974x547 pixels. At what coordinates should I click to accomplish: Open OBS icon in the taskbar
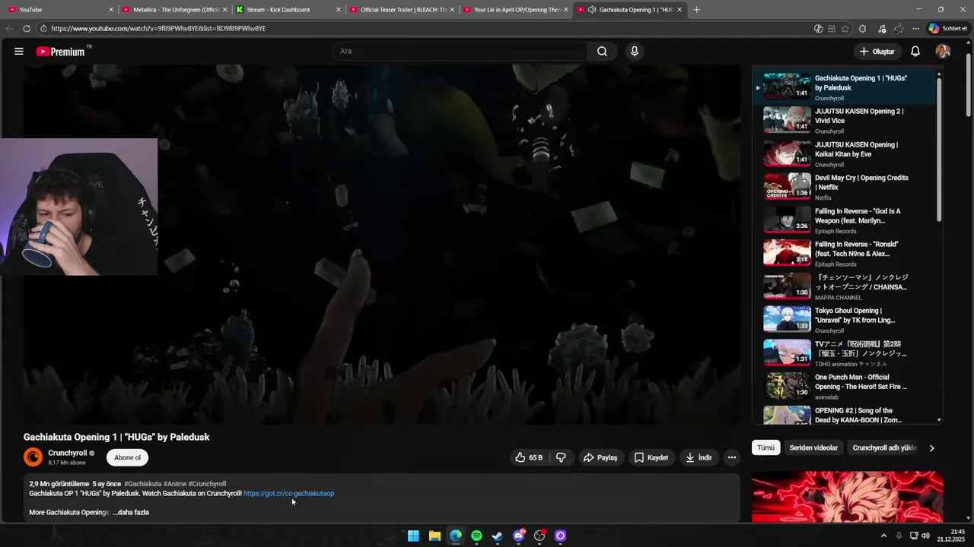(x=540, y=536)
